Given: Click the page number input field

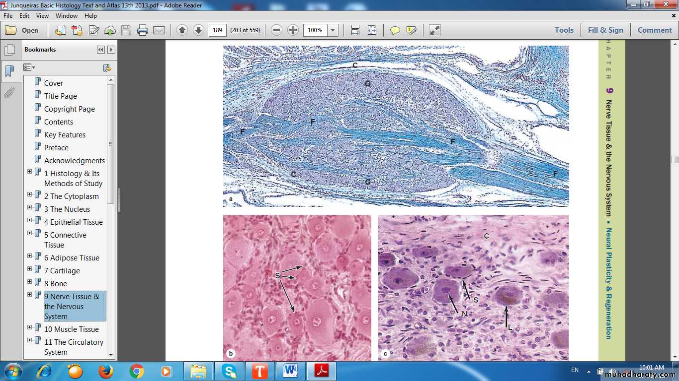Looking at the screenshot, I should click(x=217, y=30).
